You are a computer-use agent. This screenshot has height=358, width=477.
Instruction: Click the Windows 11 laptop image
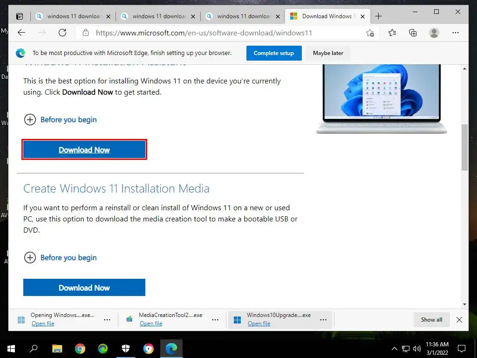pos(382,99)
